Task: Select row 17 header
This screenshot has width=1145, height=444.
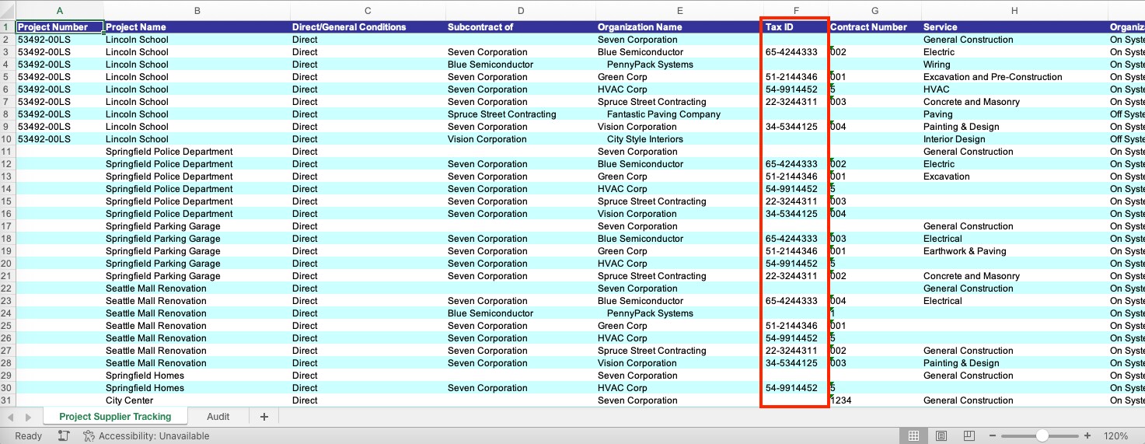Action: click(8, 226)
